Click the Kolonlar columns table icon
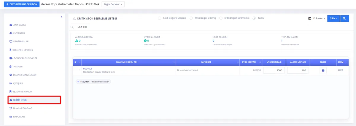The width and height of the screenshot is (356, 126). pos(310,18)
